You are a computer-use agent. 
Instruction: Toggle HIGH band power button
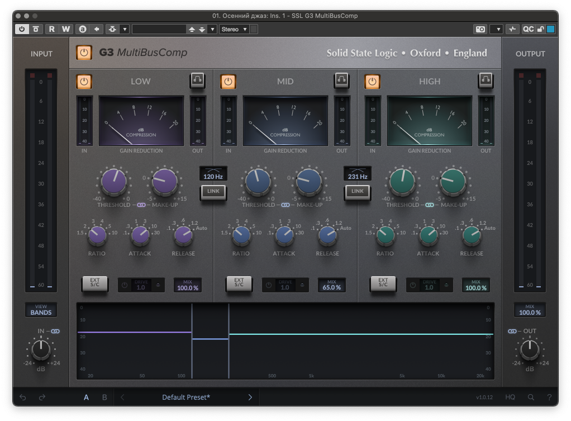pyautogui.click(x=372, y=81)
